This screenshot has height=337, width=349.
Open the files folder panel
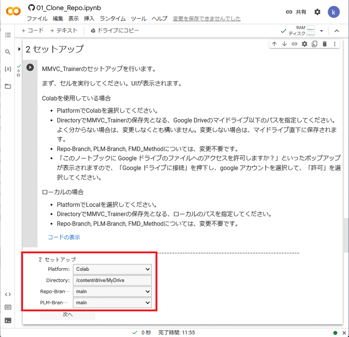coord(8,86)
